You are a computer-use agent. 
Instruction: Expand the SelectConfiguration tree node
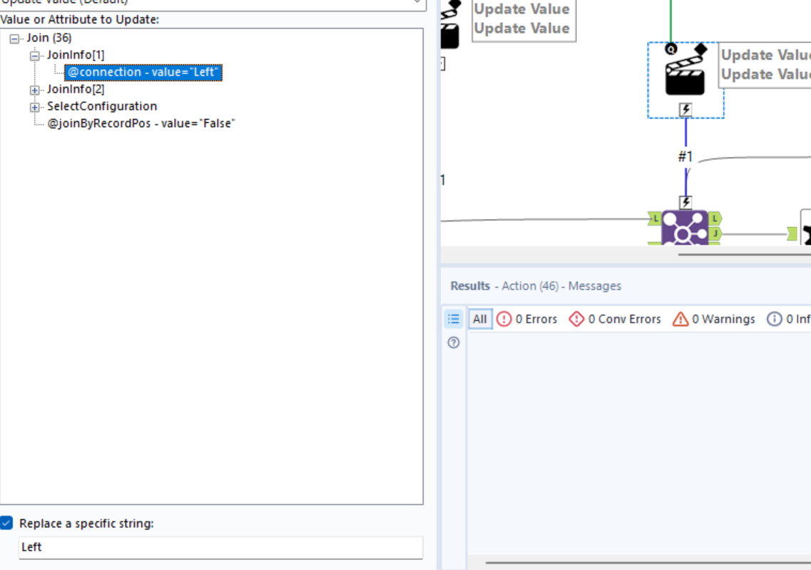click(34, 106)
